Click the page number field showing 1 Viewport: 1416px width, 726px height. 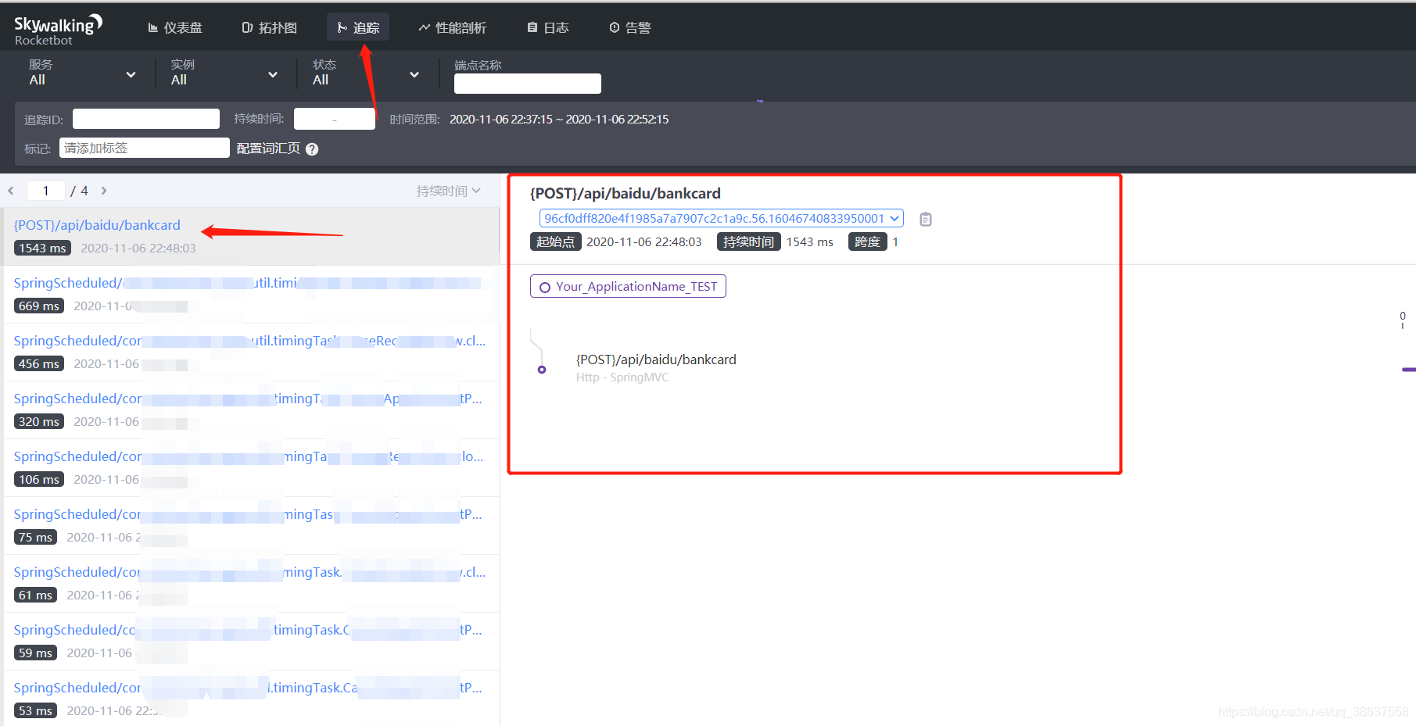46,191
